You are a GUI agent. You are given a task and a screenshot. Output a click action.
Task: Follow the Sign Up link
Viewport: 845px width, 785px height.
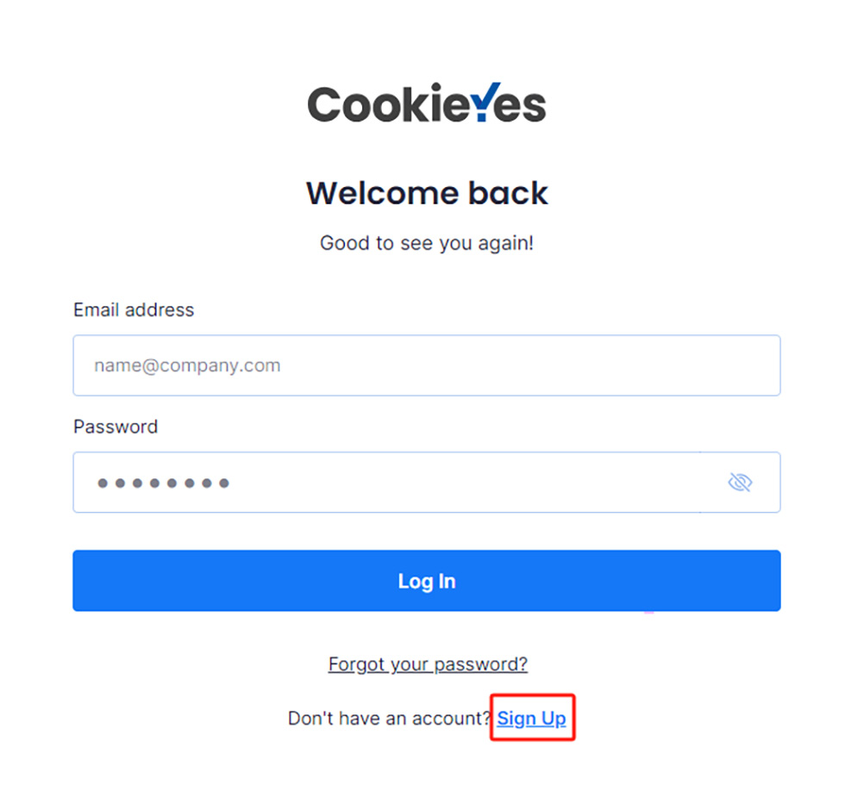pyautogui.click(x=531, y=718)
